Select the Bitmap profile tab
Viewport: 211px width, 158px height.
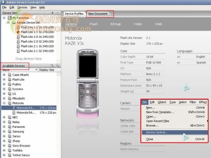(116, 24)
